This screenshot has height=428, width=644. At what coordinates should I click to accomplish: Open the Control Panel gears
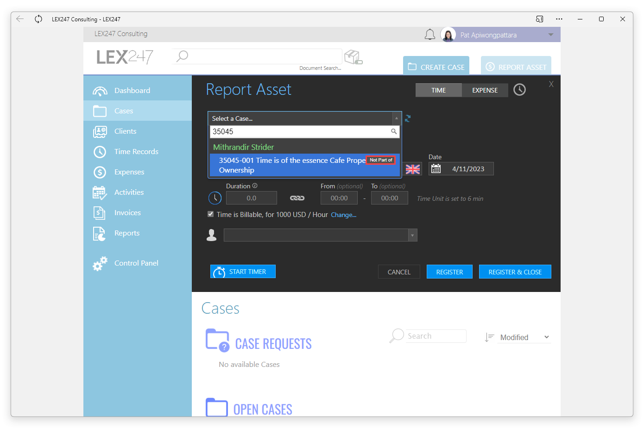(100, 263)
